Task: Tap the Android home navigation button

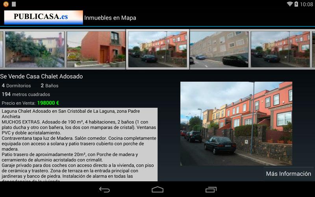Action: tap(157, 190)
